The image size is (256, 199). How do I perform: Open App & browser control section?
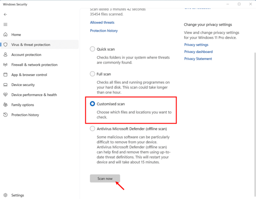pos(40,75)
